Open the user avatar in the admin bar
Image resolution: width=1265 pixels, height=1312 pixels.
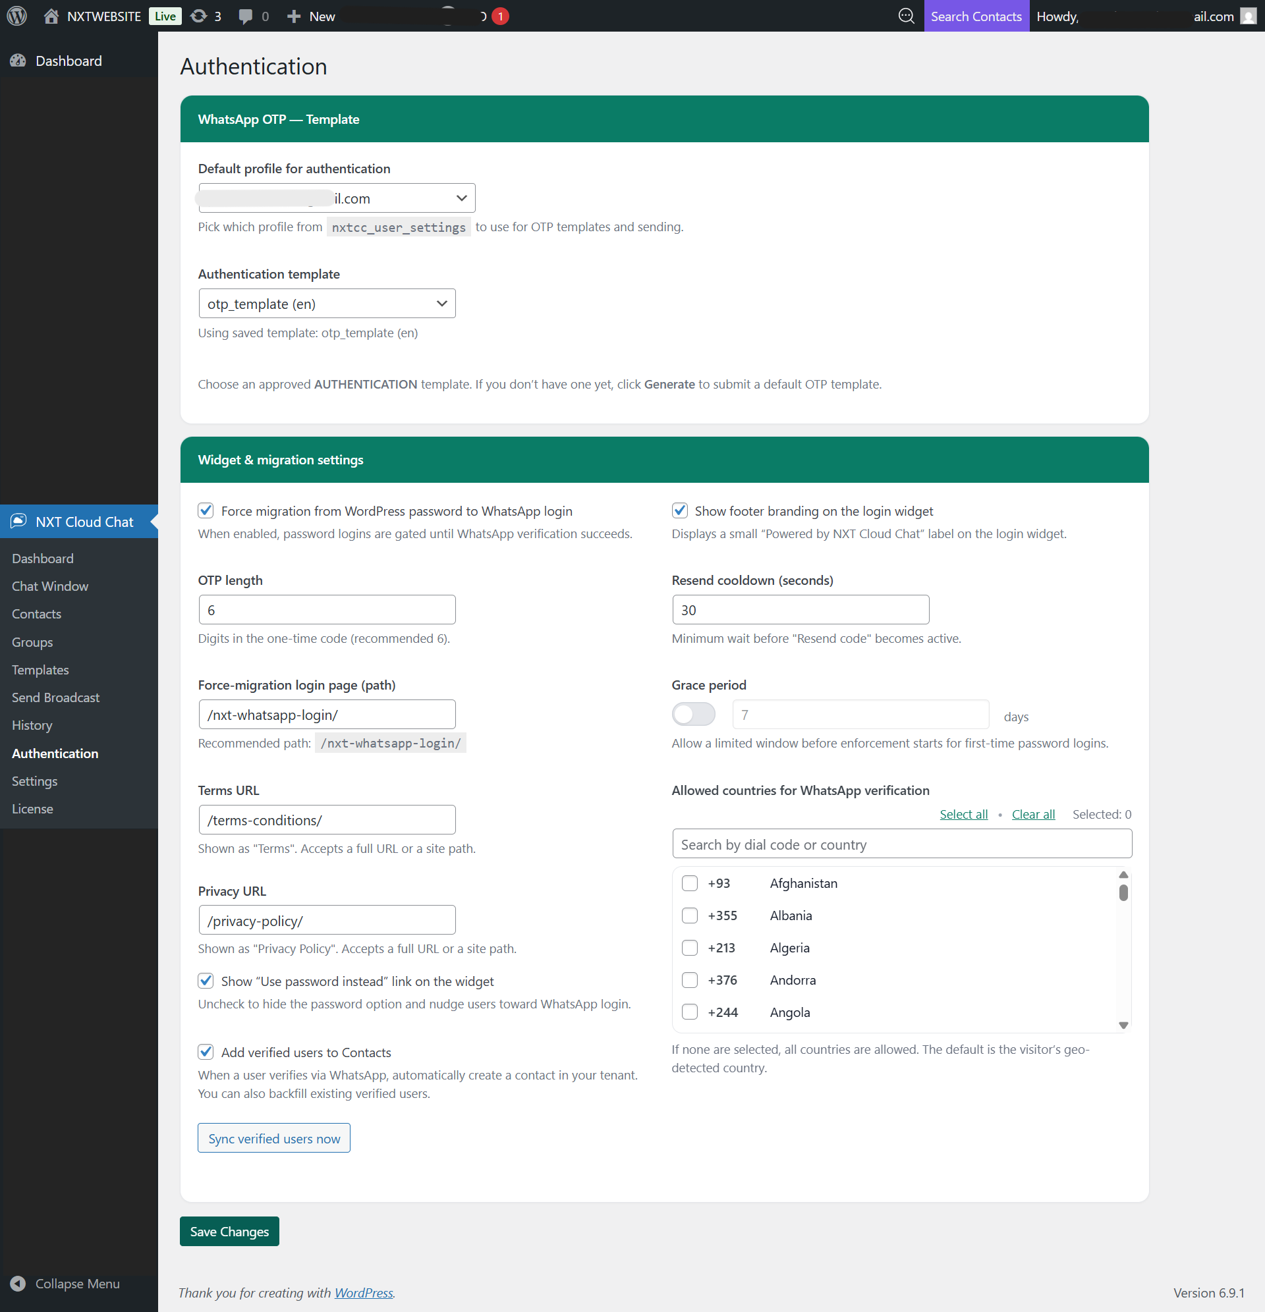[x=1249, y=15]
